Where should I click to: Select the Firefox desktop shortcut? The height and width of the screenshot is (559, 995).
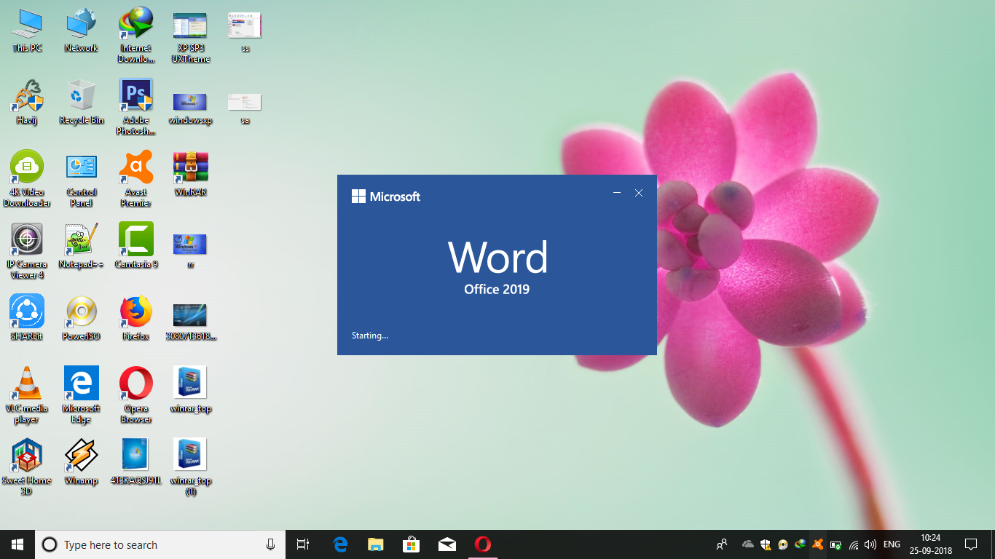(136, 318)
